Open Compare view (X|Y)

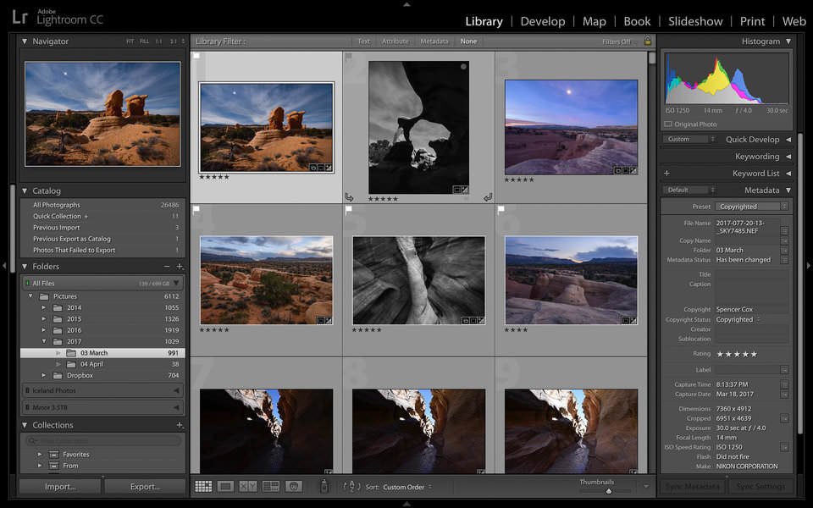248,486
